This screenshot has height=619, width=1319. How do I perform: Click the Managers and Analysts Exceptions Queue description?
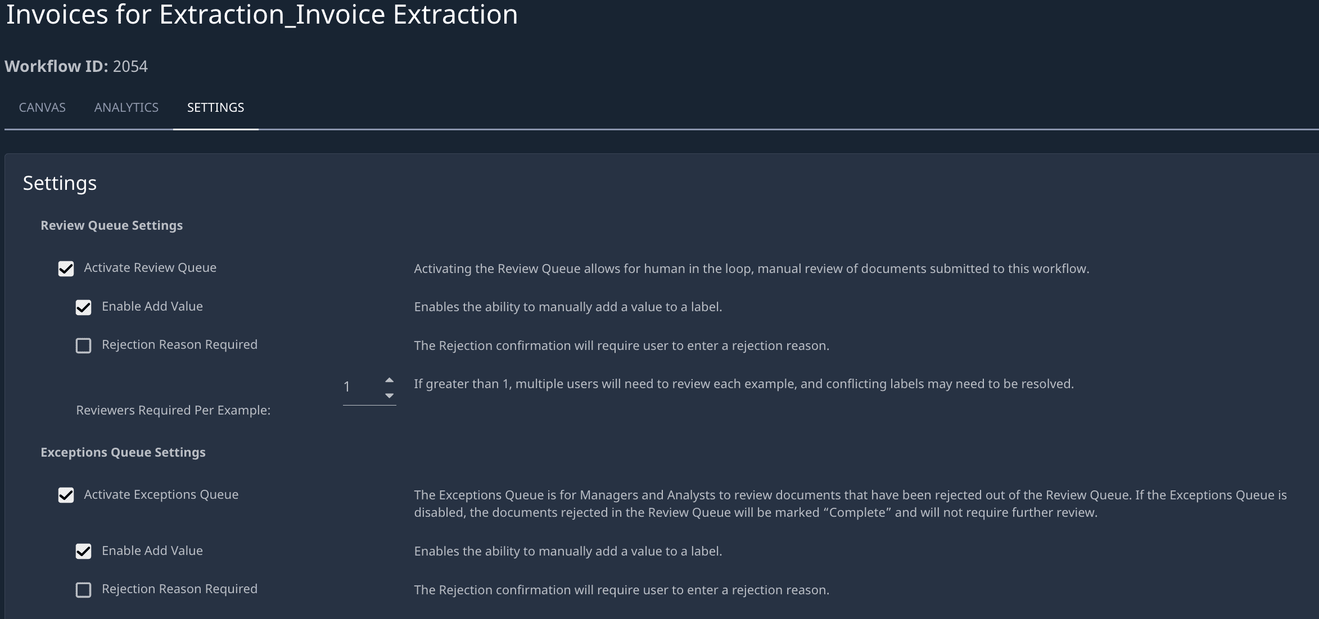coord(850,503)
